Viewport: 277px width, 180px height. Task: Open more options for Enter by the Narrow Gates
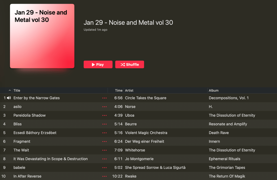104,98
